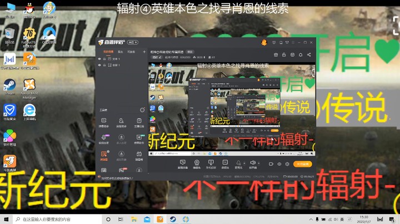Click the orange stream button at bottom right
This screenshot has height=224, width=400.
tap(303, 164)
